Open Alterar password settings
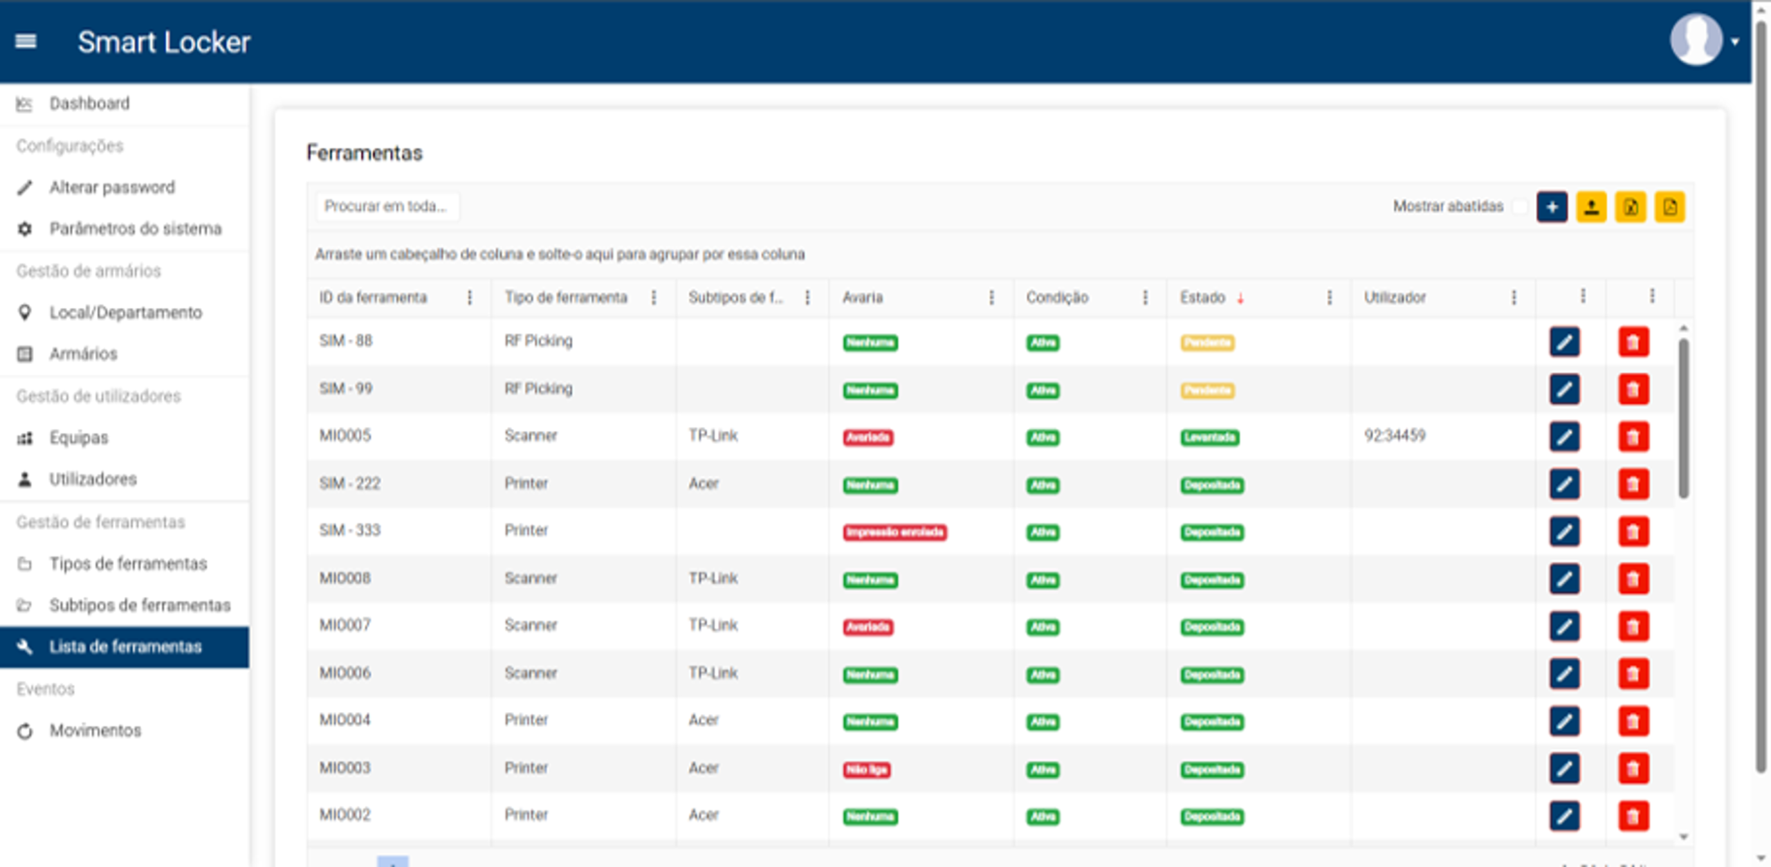This screenshot has height=867, width=1771. [111, 187]
